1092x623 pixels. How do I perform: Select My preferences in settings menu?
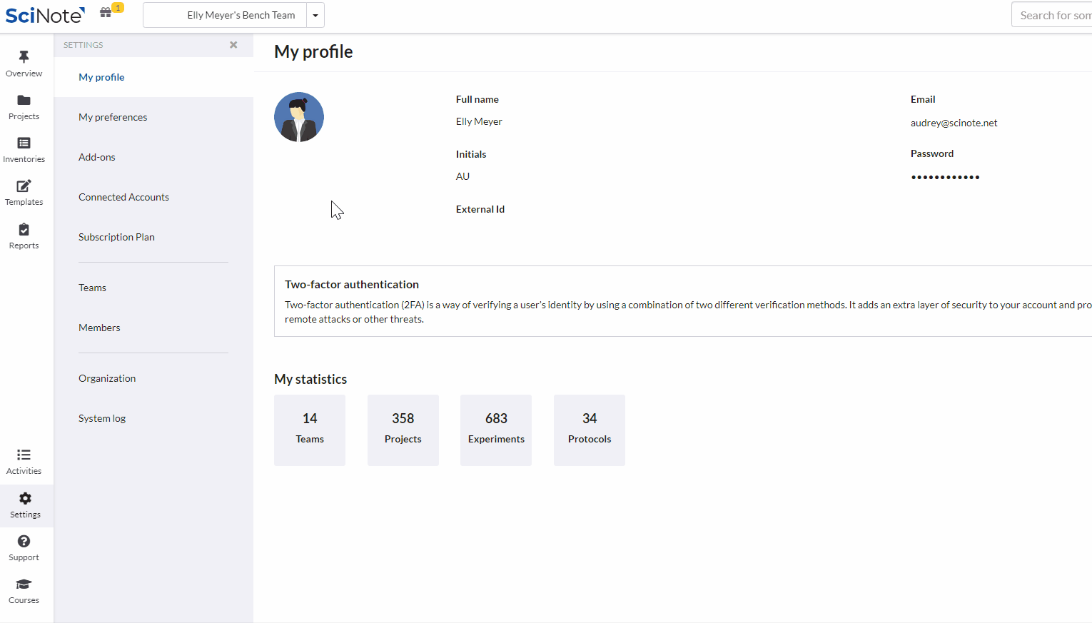click(x=113, y=117)
